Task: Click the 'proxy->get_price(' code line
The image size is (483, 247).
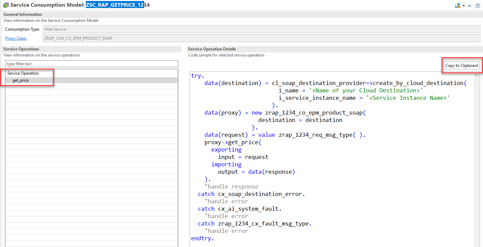Action: point(233,142)
